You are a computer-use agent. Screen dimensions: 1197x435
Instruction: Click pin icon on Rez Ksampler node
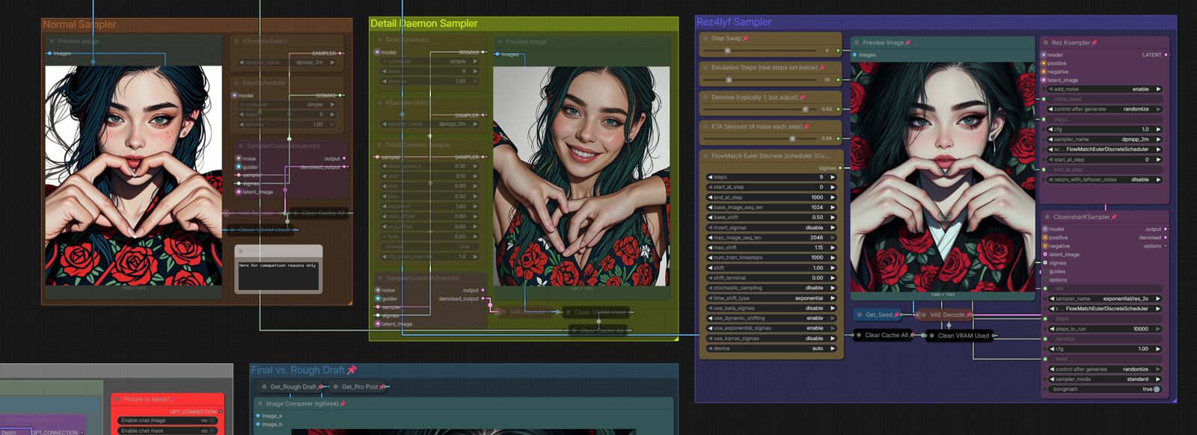[x=1094, y=43]
